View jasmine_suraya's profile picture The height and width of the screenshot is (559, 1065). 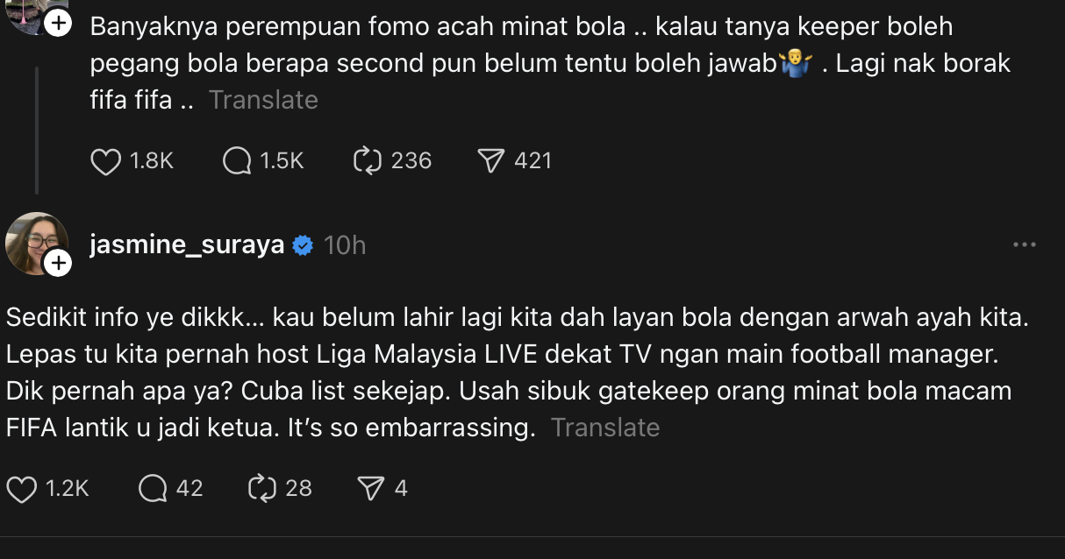coord(35,242)
